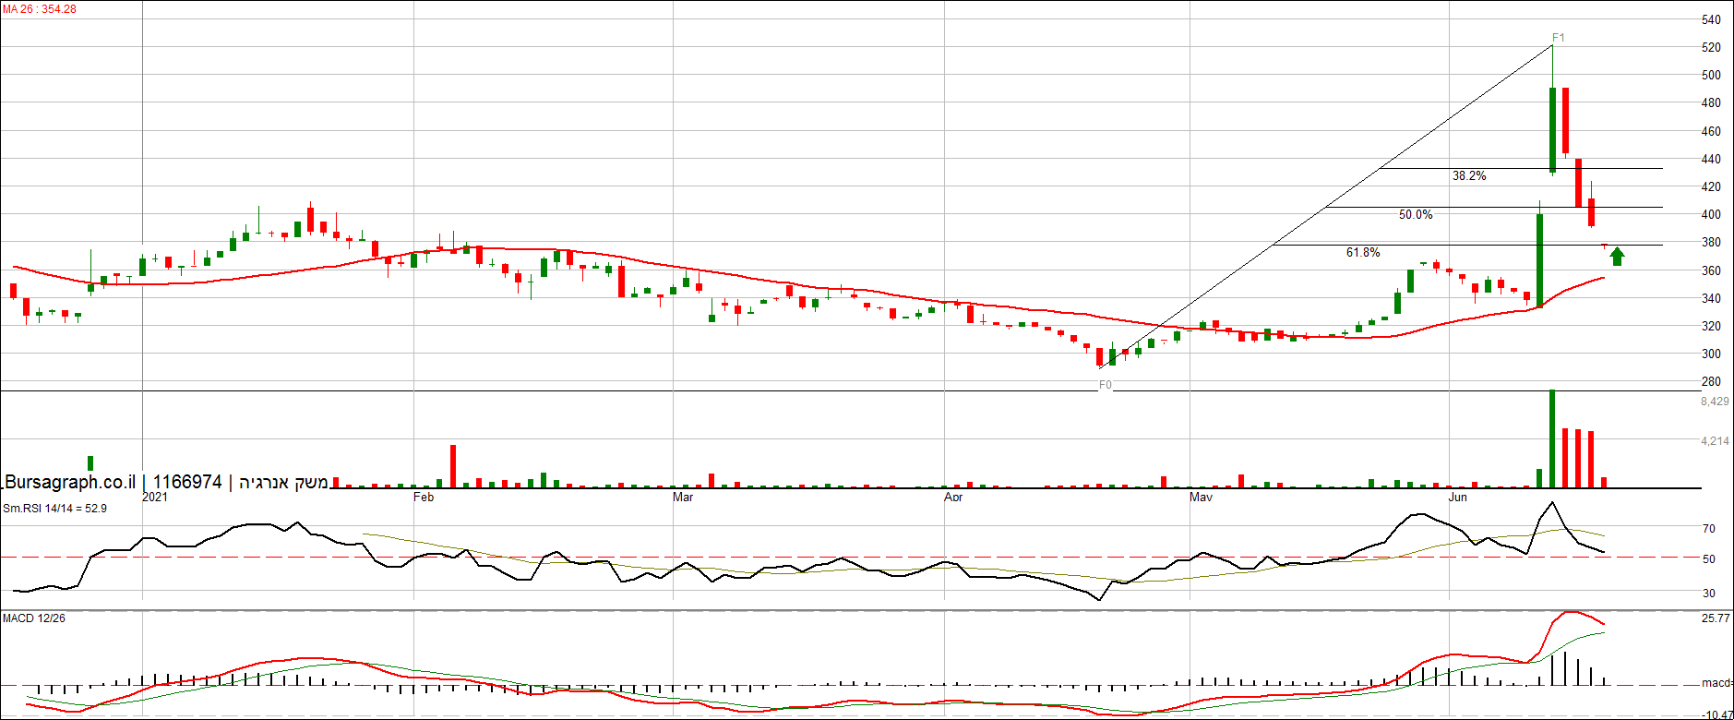This screenshot has width=1734, height=720.
Task: Select the 61.8% Fibonacci retracement label
Action: pos(1363,252)
